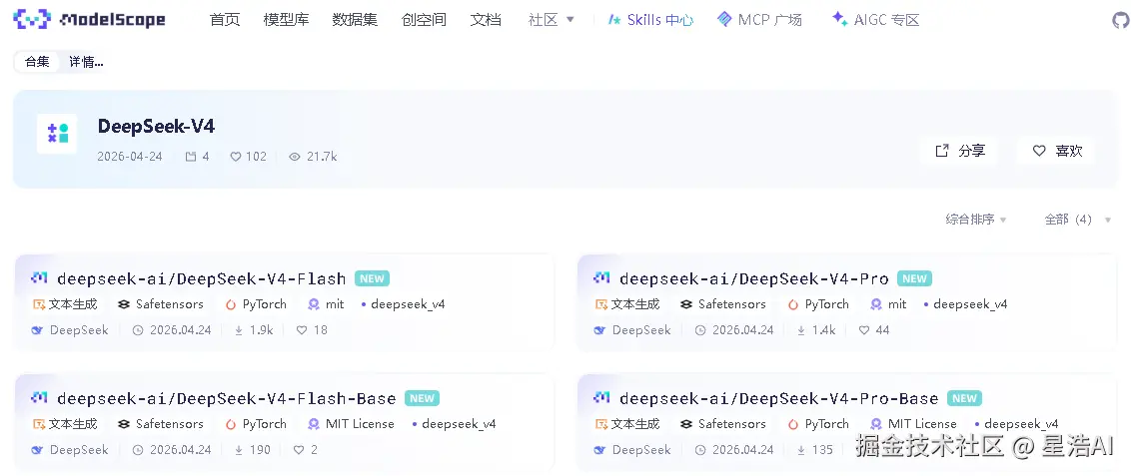Open 文档 in navigation
Viewport: 1131px width, 476px height.
pyautogui.click(x=486, y=19)
